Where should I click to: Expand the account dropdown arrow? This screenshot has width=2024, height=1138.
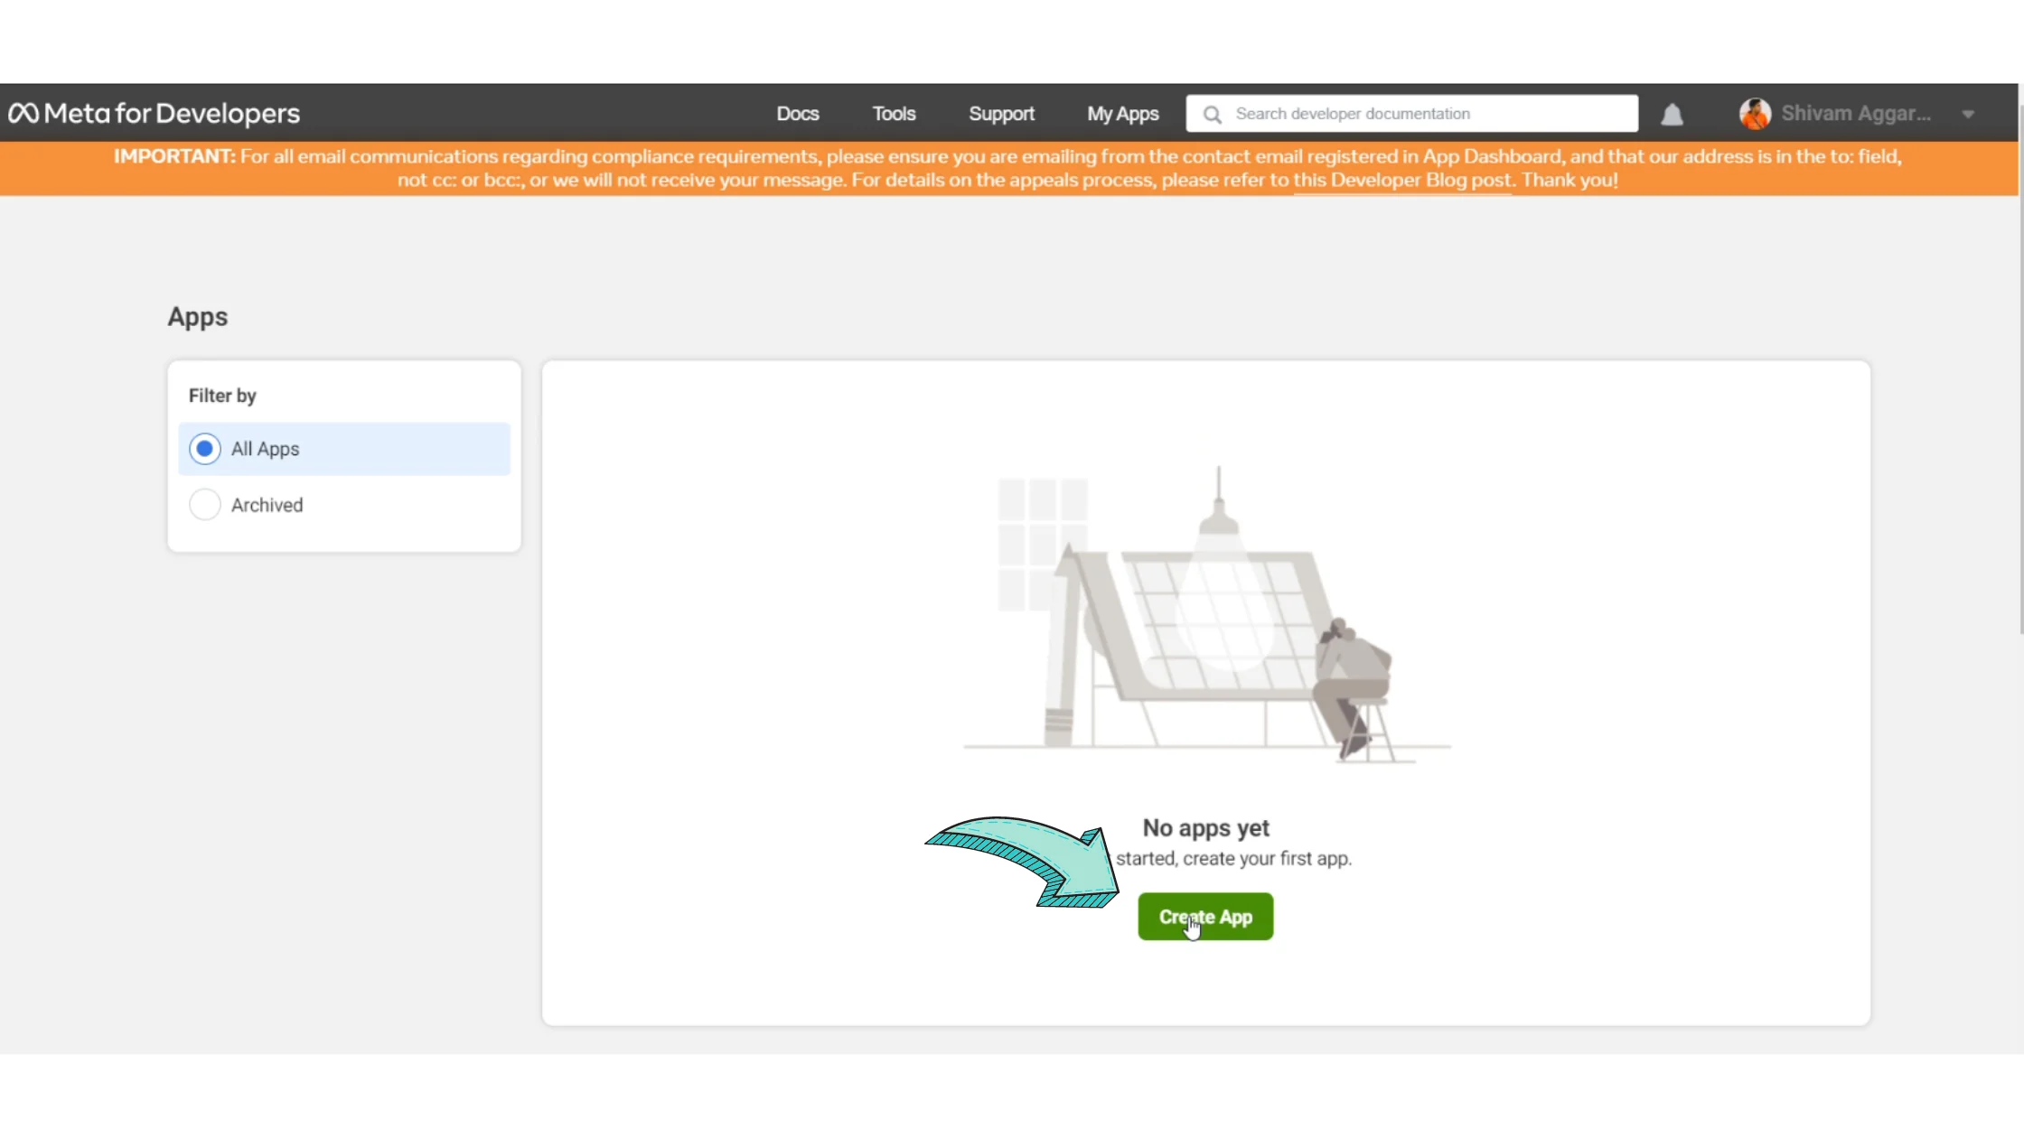pyautogui.click(x=1968, y=115)
